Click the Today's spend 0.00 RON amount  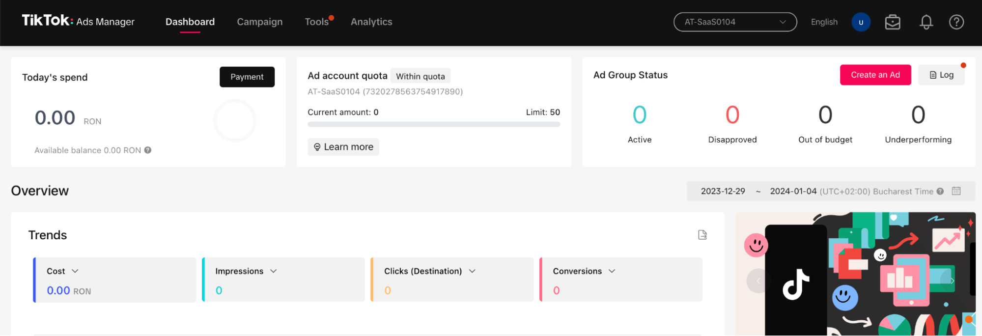click(68, 118)
